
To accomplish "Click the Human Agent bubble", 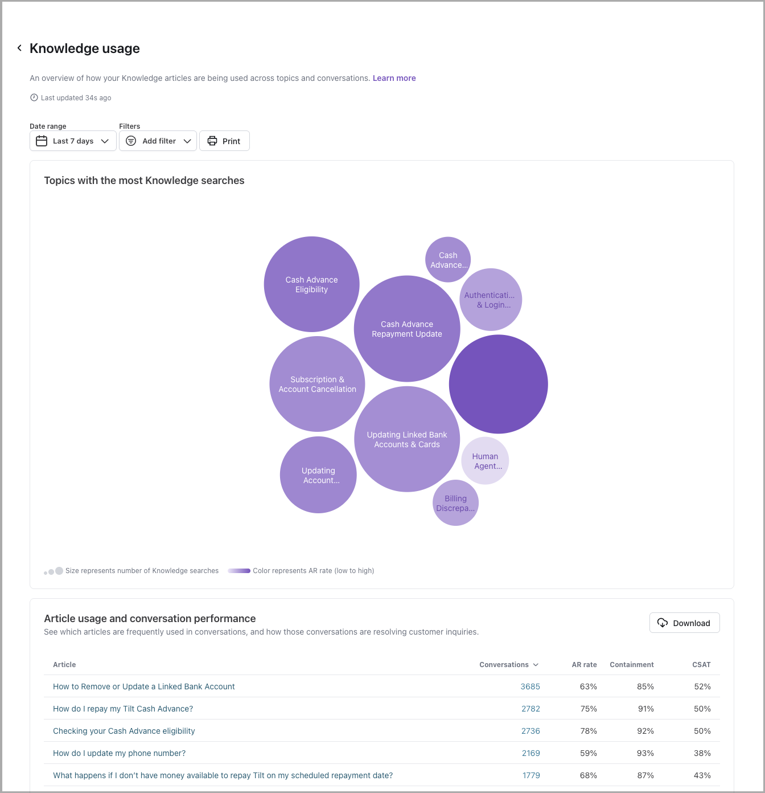I will coord(485,461).
